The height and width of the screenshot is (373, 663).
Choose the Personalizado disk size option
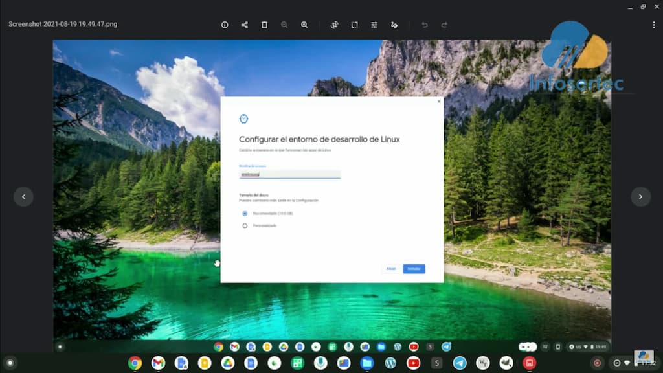[x=245, y=226]
